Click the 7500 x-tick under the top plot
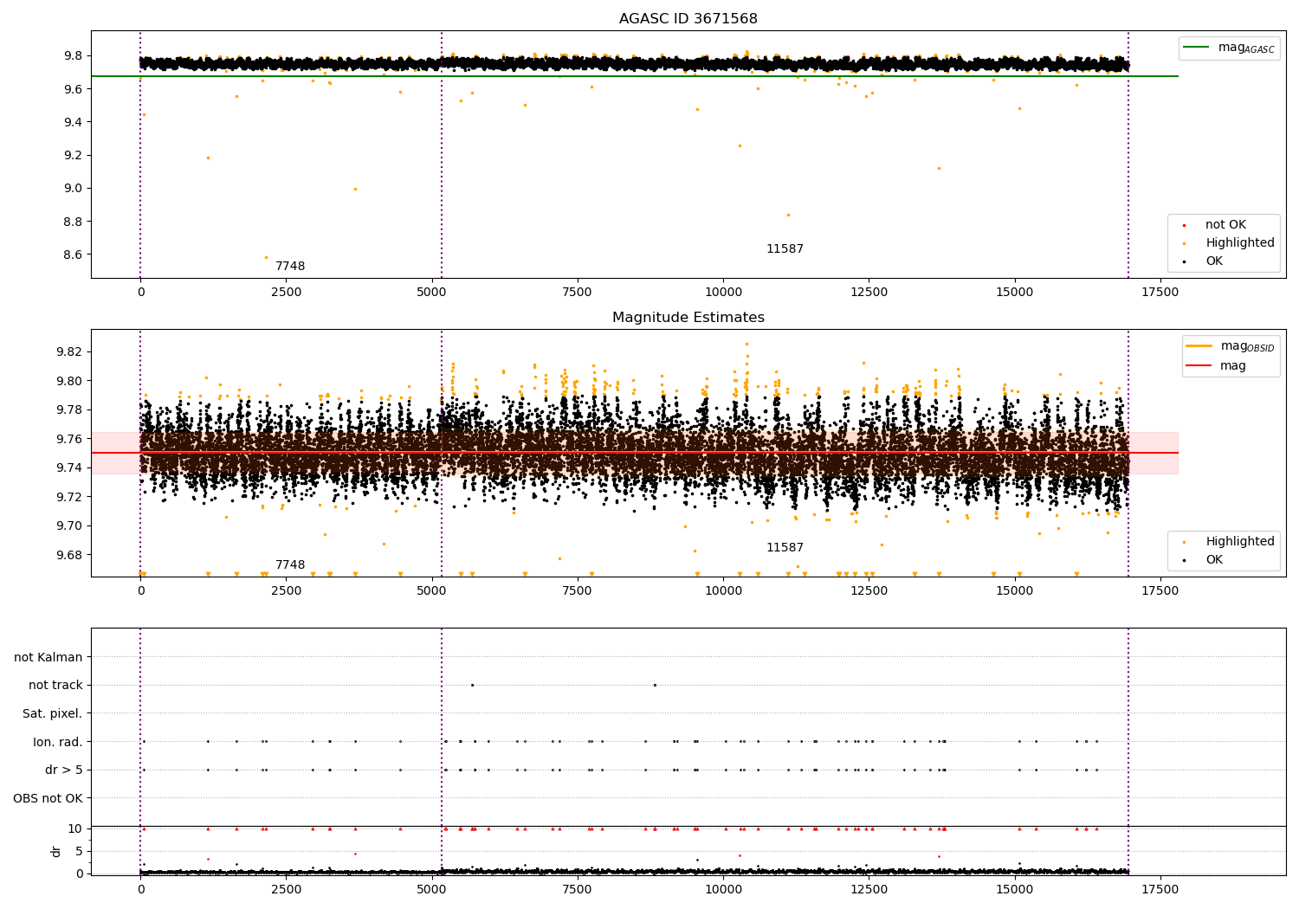The image size is (1299, 909). (577, 292)
